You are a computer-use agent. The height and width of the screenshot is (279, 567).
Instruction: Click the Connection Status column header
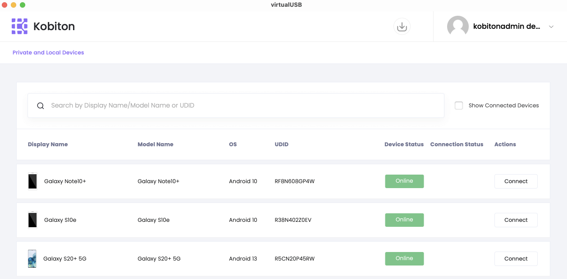point(457,144)
